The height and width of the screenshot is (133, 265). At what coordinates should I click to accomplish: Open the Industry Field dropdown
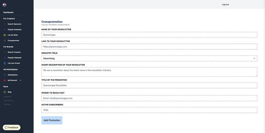149,58
